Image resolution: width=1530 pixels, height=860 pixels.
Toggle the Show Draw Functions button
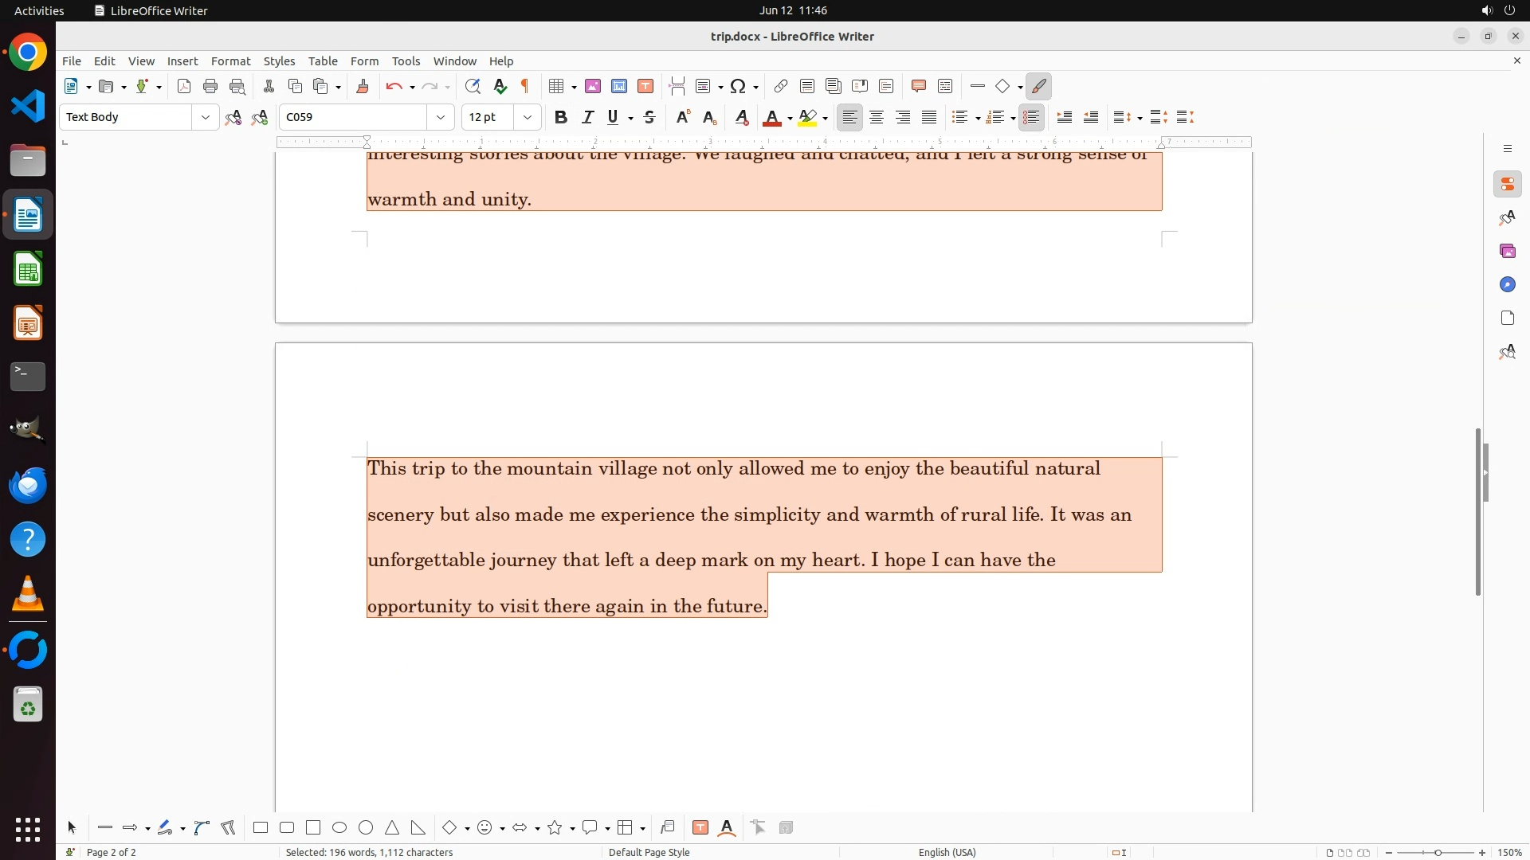[x=1038, y=87]
